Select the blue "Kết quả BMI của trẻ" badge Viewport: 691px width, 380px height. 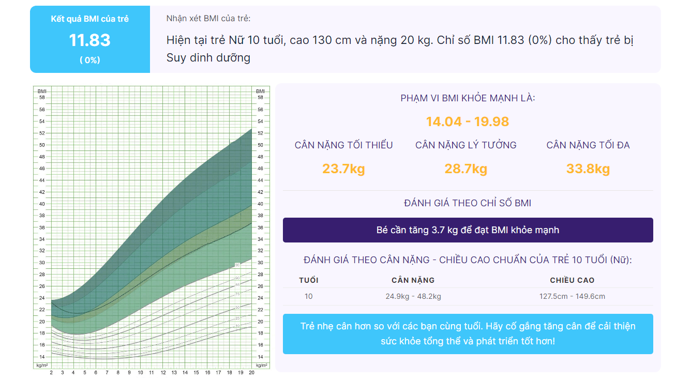point(90,17)
